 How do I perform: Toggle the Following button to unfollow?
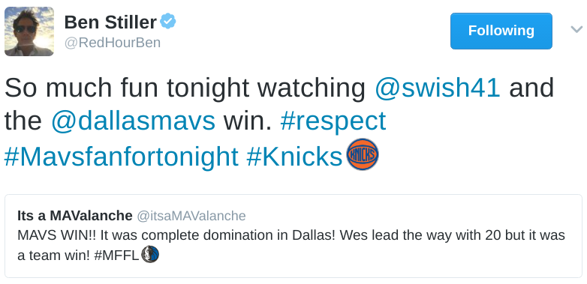(501, 31)
